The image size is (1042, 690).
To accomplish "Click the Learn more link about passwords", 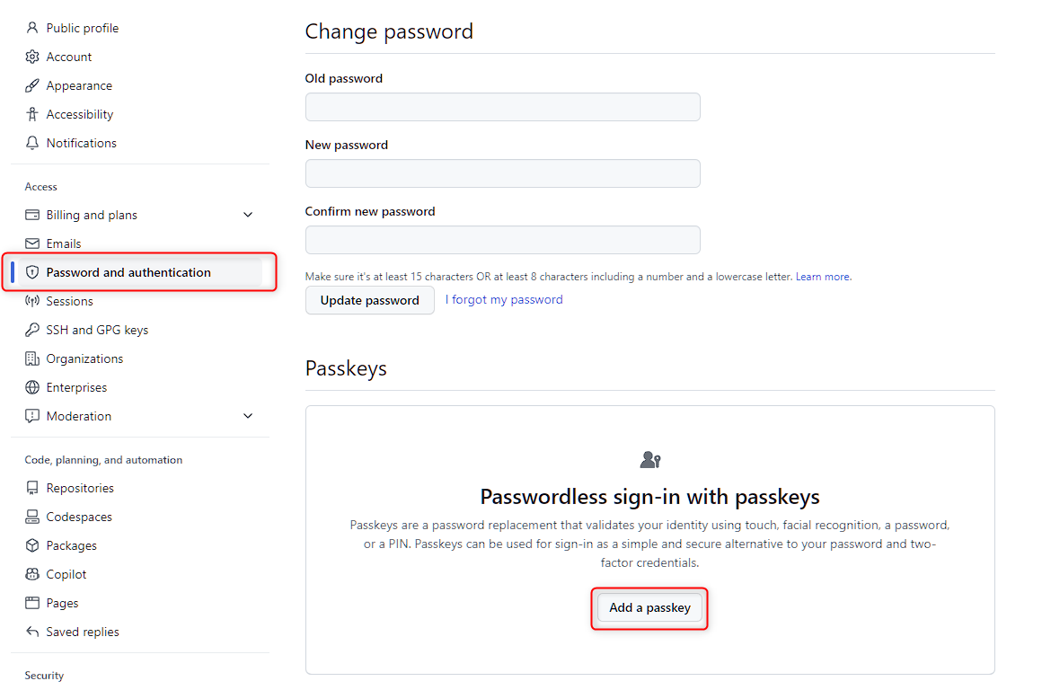I will pyautogui.click(x=822, y=276).
